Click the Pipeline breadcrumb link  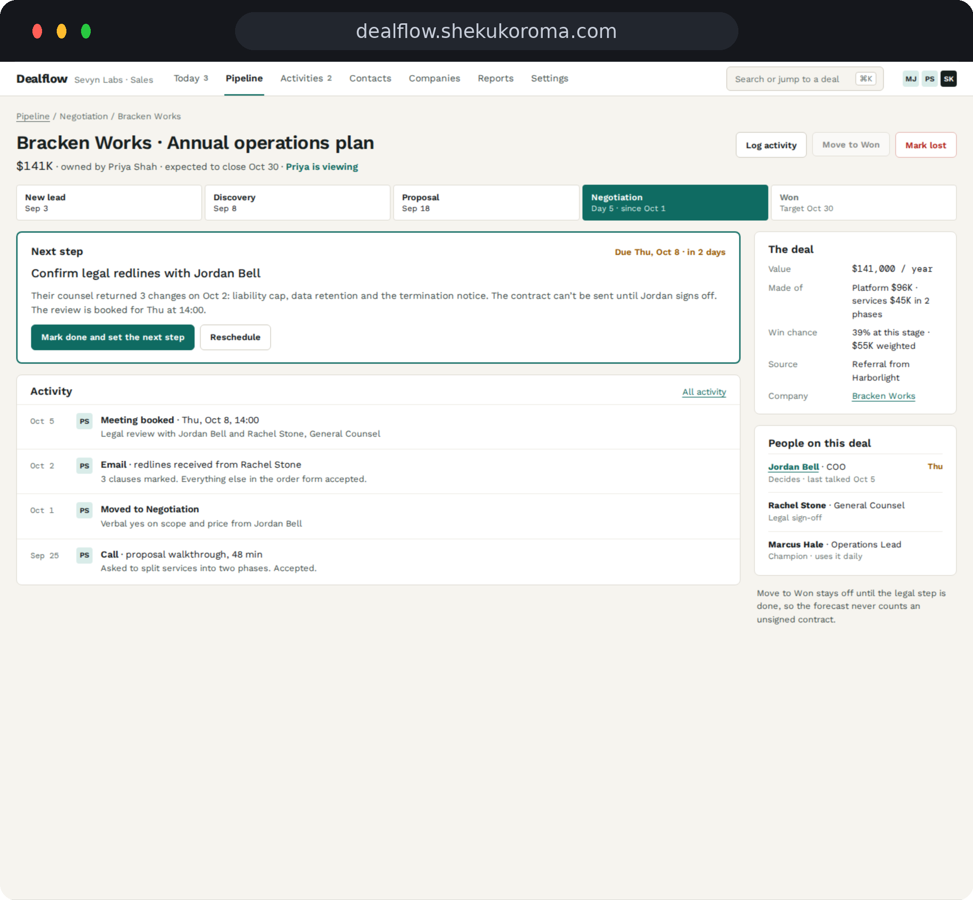tap(33, 116)
